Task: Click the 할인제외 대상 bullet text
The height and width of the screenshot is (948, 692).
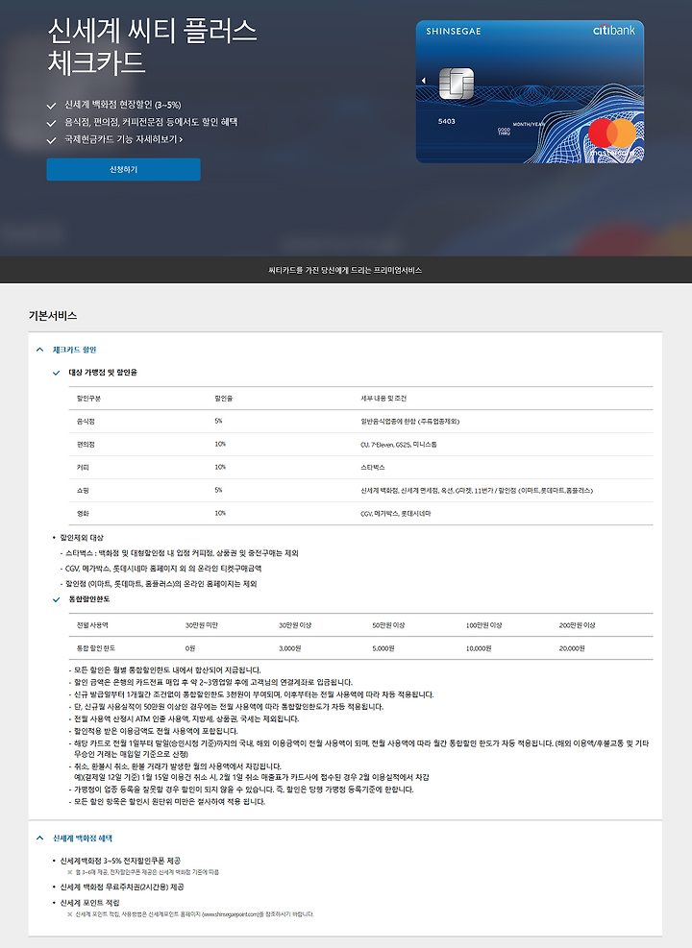Action: tap(82, 538)
